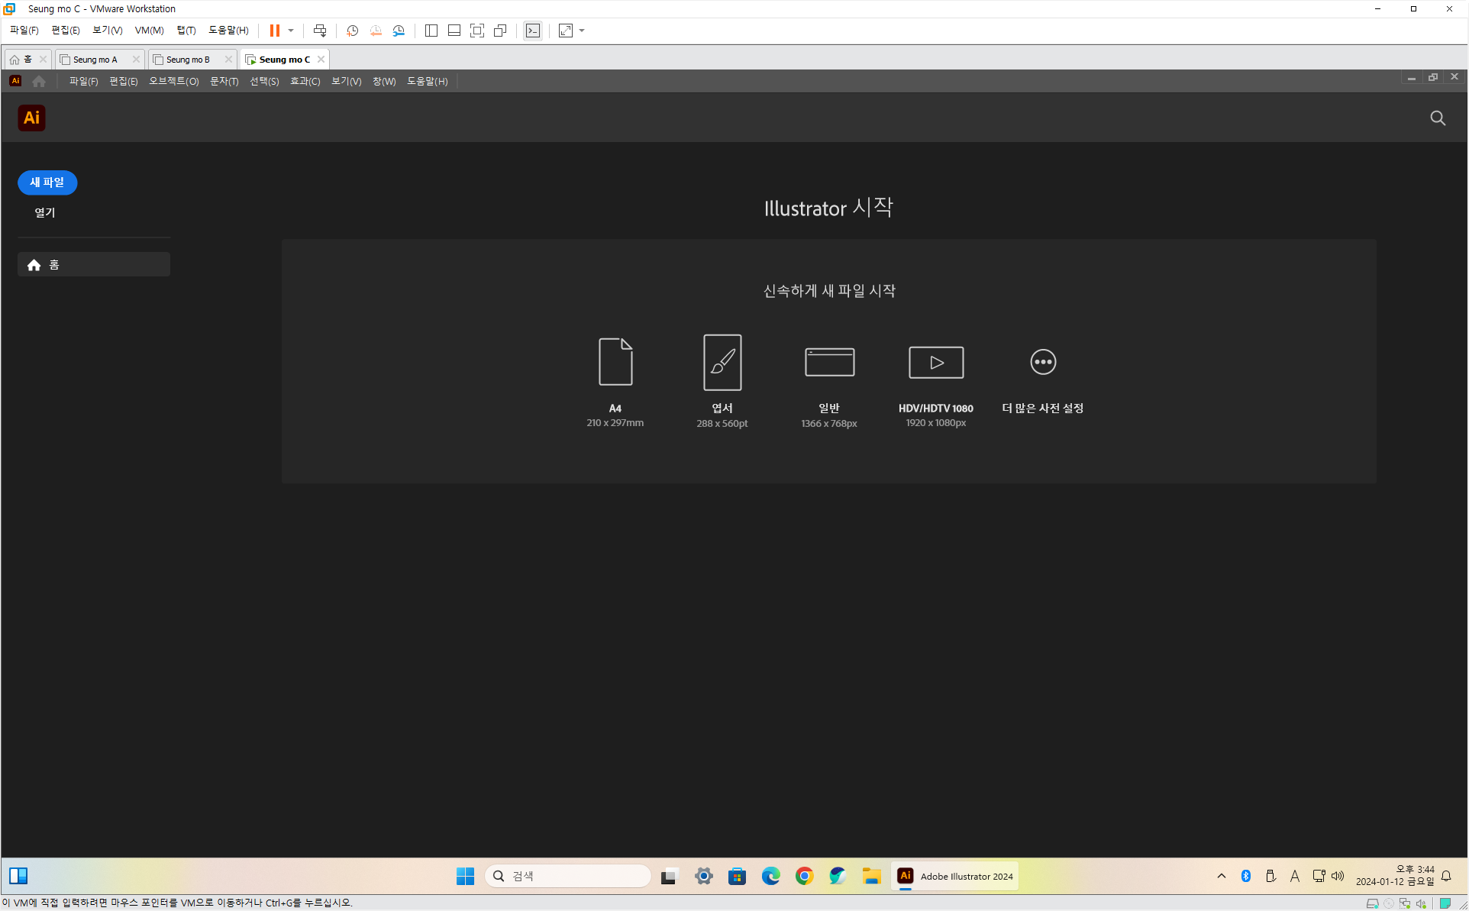1469x911 pixels.
Task: Open Google Chrome from the taskbar
Action: tap(804, 876)
